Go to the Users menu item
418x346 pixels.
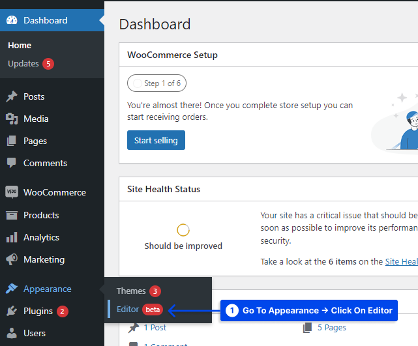pyautogui.click(x=35, y=333)
